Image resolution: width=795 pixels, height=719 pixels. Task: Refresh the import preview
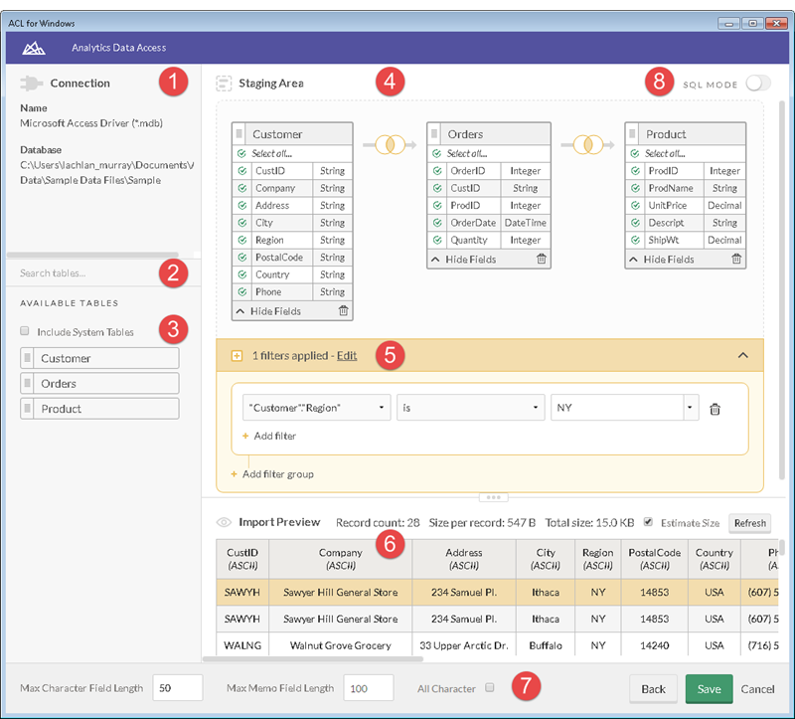point(750,523)
